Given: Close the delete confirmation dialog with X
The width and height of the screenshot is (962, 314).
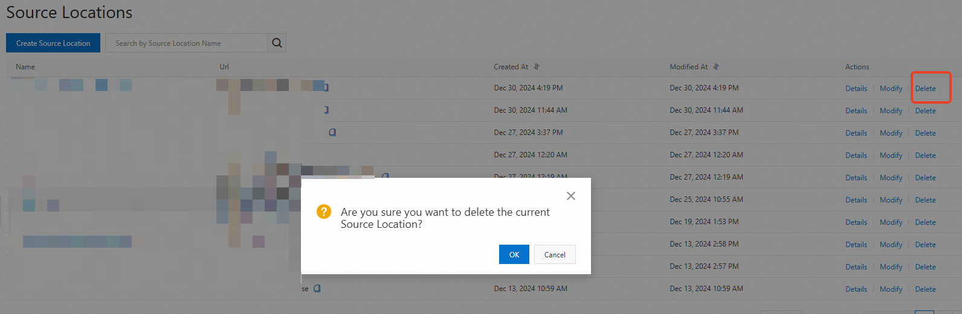Looking at the screenshot, I should point(571,196).
